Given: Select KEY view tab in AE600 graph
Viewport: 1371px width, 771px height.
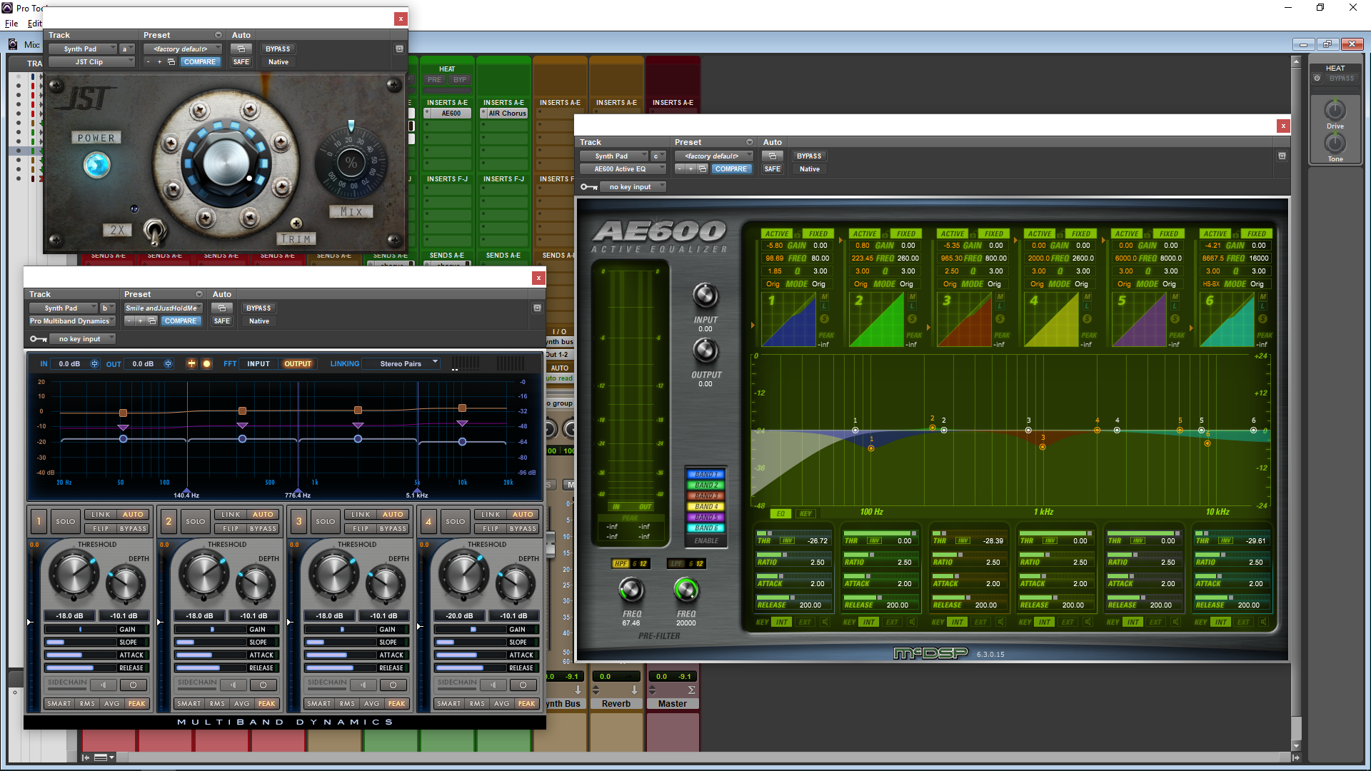Looking at the screenshot, I should click(x=805, y=513).
